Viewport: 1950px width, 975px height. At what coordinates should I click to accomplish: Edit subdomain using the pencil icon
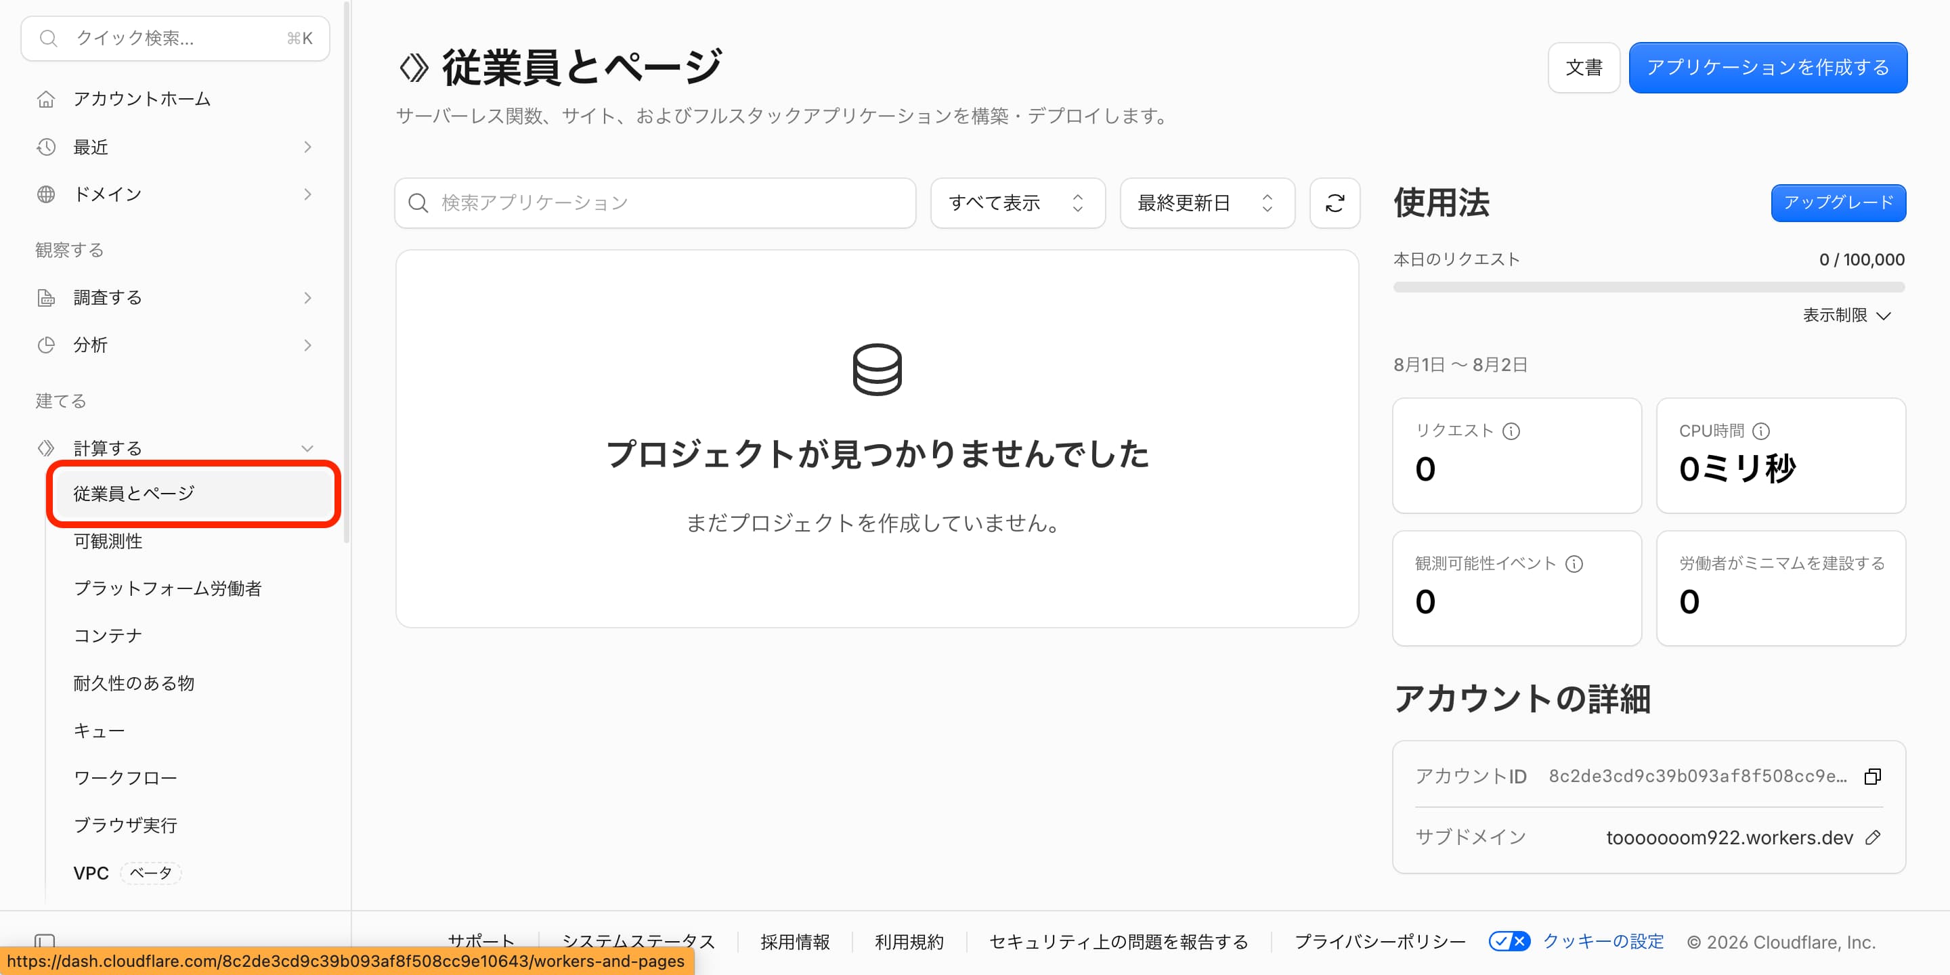pos(1873,838)
